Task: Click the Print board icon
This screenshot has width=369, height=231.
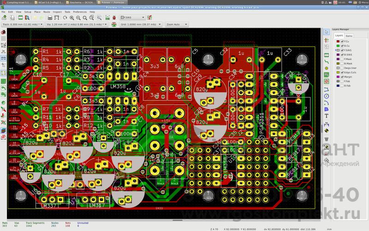Action: [50, 18]
